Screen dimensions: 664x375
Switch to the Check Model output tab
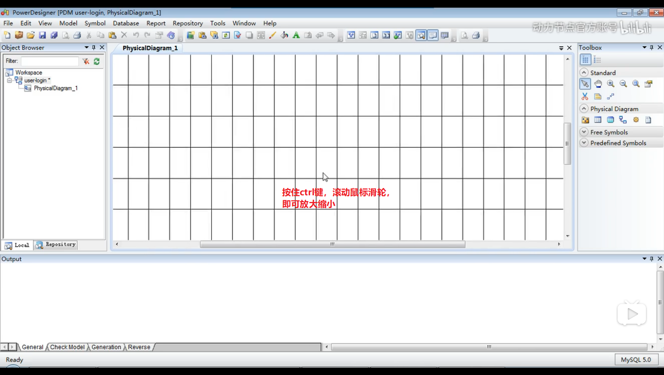pos(67,347)
